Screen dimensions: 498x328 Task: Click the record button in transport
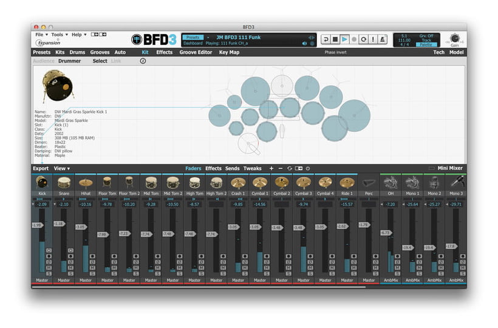(x=354, y=39)
